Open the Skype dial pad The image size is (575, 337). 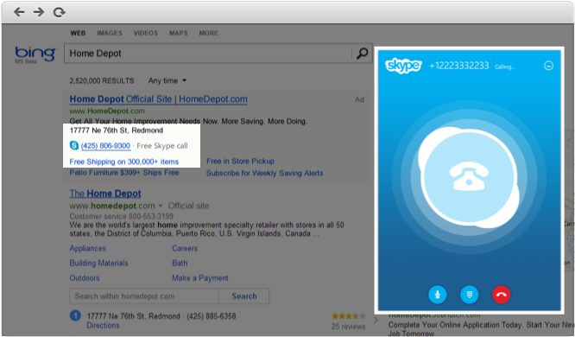[470, 295]
